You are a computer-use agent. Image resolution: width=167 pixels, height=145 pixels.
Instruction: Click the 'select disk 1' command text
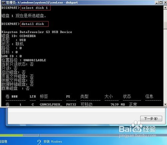coord(35,8)
